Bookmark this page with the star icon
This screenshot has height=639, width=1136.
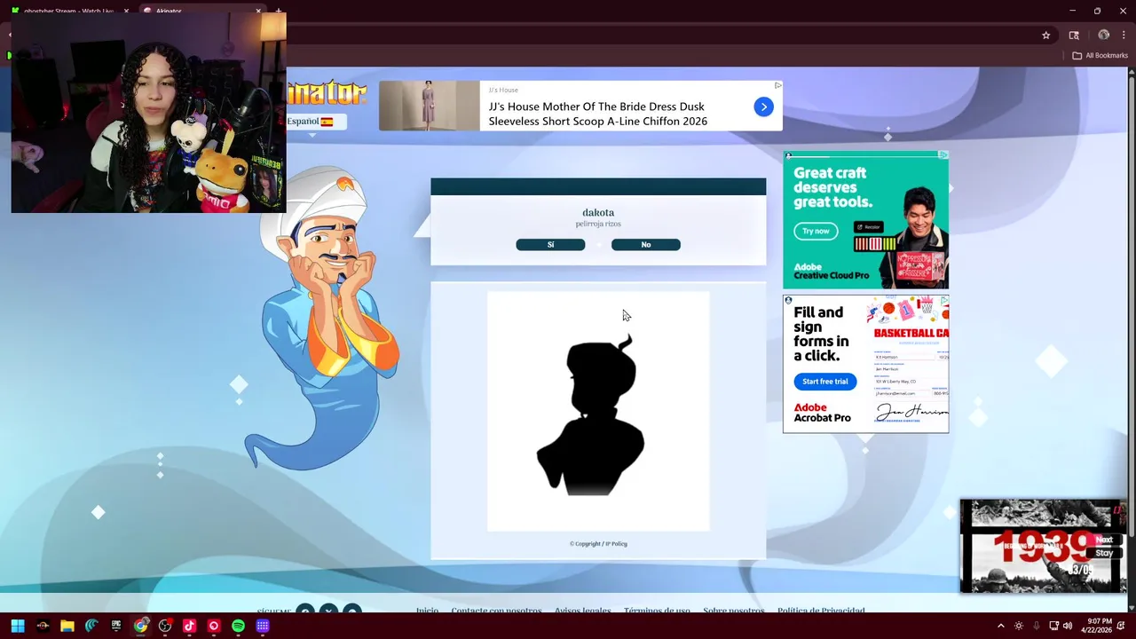click(x=1046, y=35)
